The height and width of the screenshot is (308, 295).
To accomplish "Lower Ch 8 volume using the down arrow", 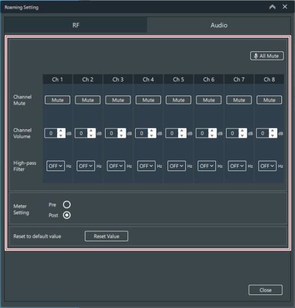I will pyautogui.click(x=273, y=136).
